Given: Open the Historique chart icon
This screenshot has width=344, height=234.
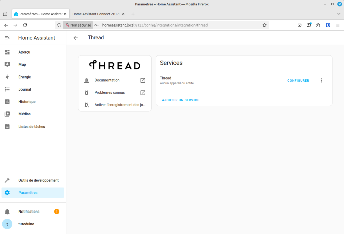Looking at the screenshot, I should pyautogui.click(x=7, y=102).
